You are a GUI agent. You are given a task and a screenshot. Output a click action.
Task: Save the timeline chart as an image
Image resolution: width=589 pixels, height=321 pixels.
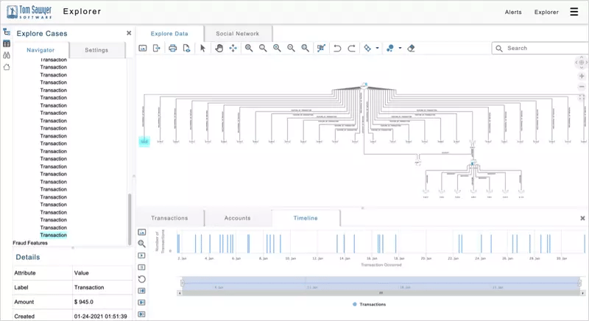click(141, 233)
